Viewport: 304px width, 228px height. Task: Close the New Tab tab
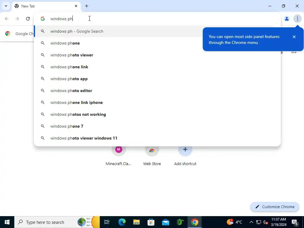tap(76, 6)
